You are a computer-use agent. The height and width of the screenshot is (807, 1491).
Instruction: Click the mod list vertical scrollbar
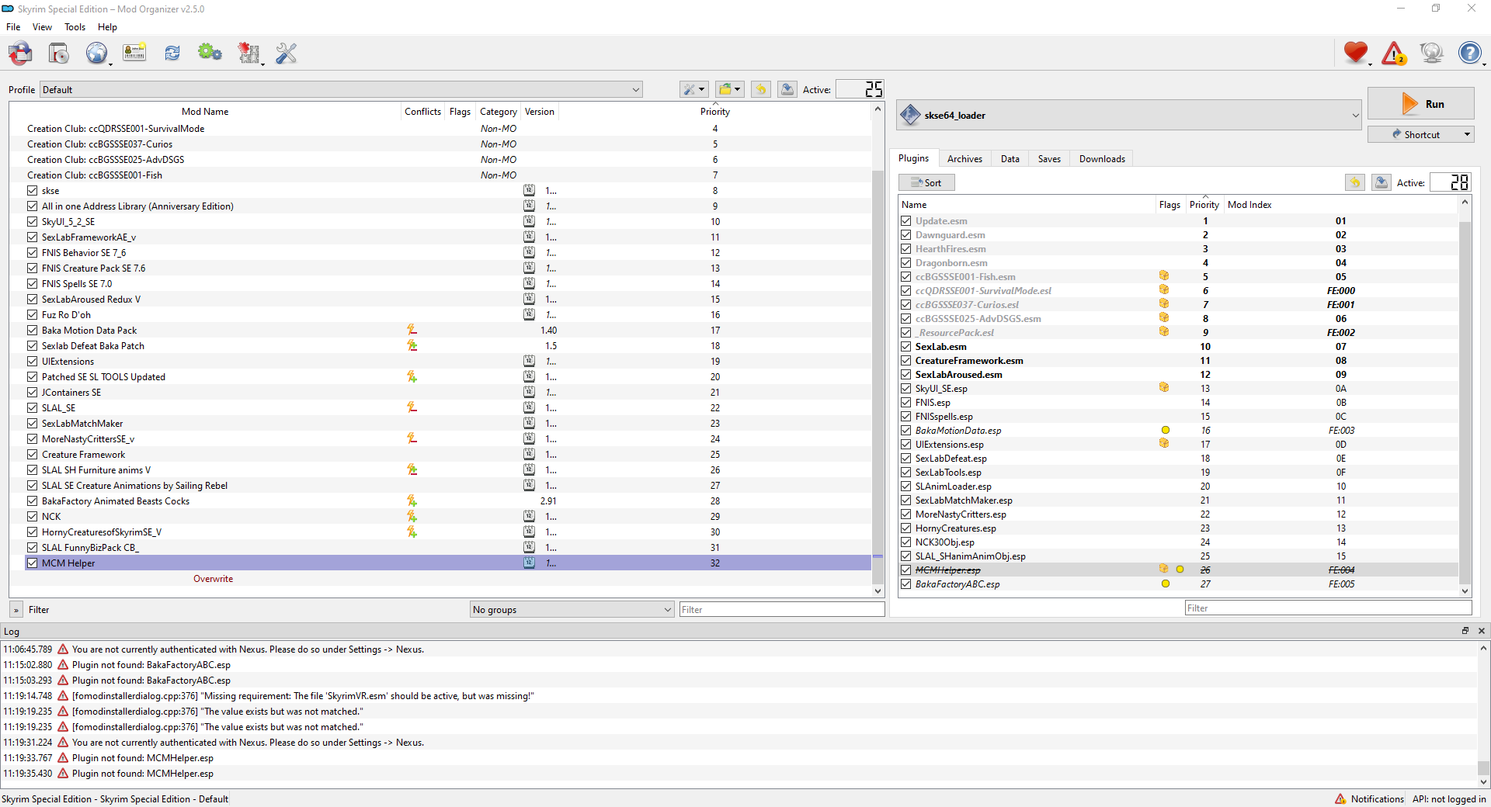pyautogui.click(x=878, y=349)
